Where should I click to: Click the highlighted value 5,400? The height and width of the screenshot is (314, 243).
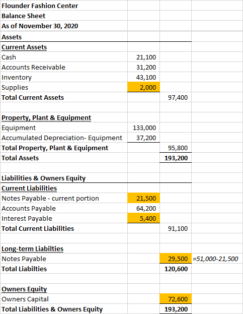tap(144, 218)
